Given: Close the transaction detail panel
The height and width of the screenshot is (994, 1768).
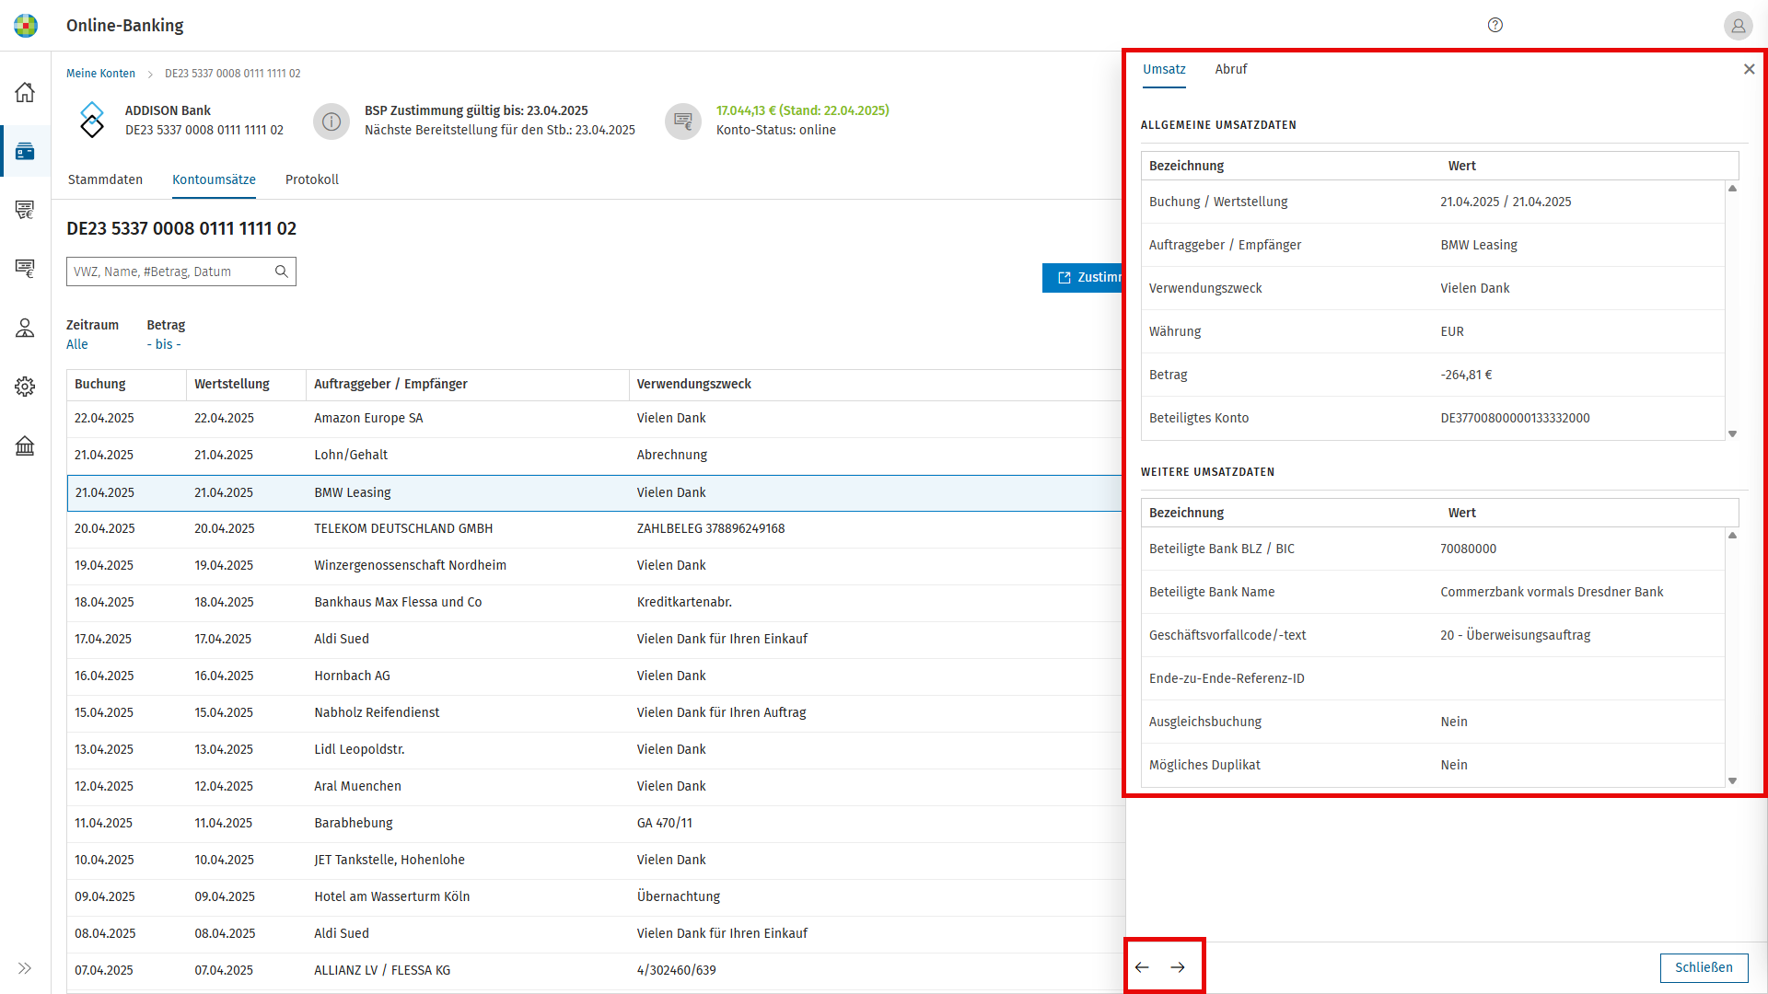Looking at the screenshot, I should click(1749, 69).
